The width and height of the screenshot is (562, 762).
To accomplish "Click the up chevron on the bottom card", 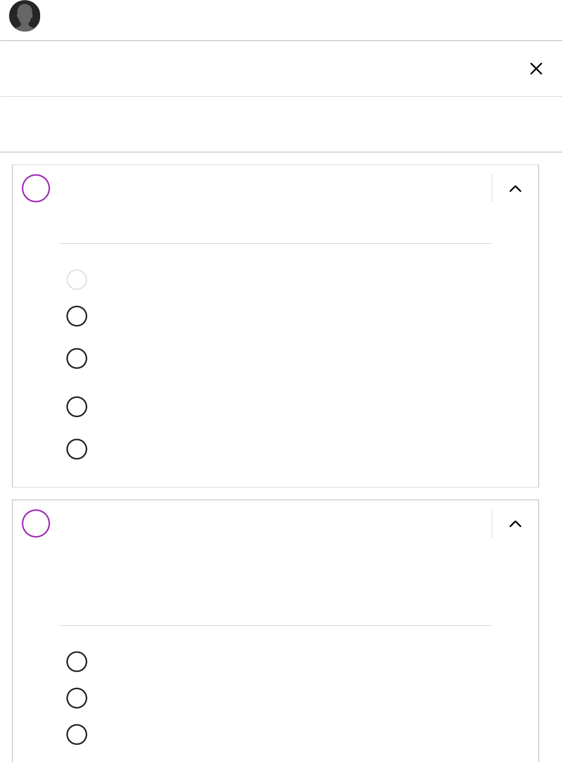I will coord(515,524).
